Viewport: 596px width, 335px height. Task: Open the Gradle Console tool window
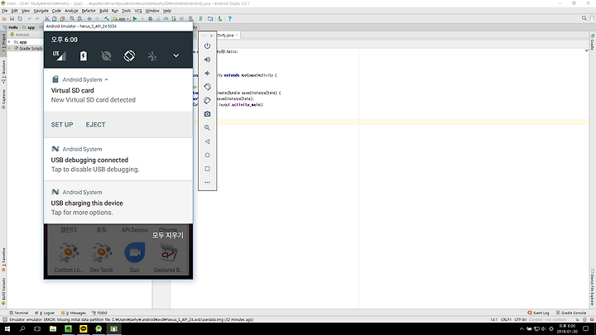571,313
